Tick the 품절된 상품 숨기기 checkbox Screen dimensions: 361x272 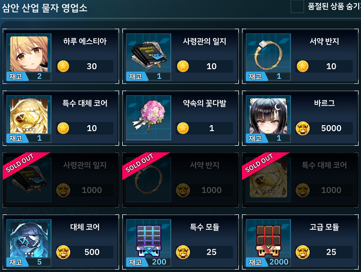[x=297, y=7]
